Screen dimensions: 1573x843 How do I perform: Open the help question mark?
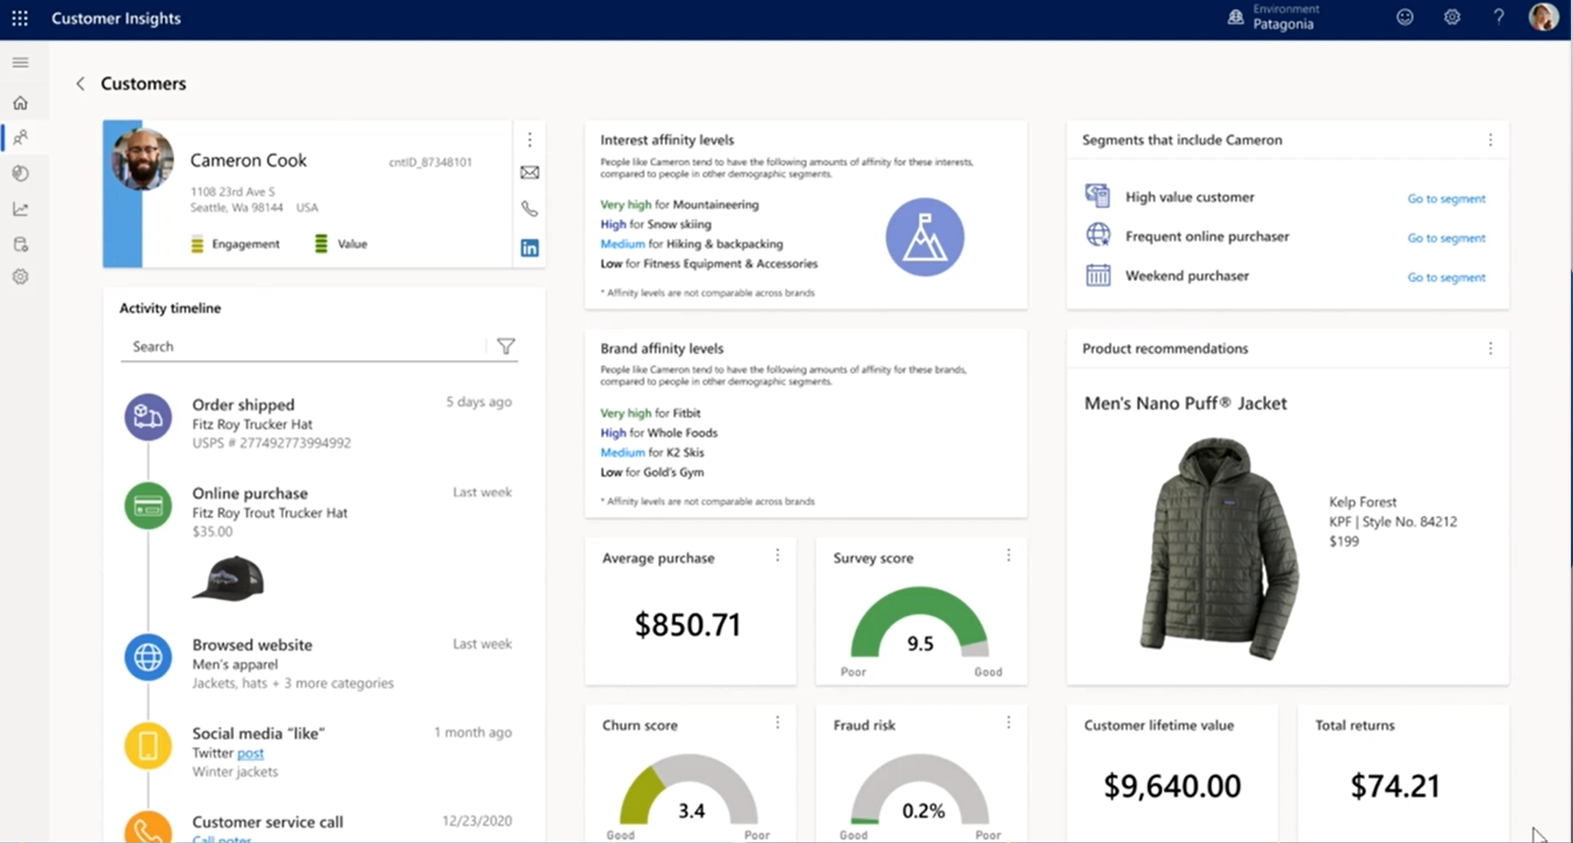[x=1499, y=17]
